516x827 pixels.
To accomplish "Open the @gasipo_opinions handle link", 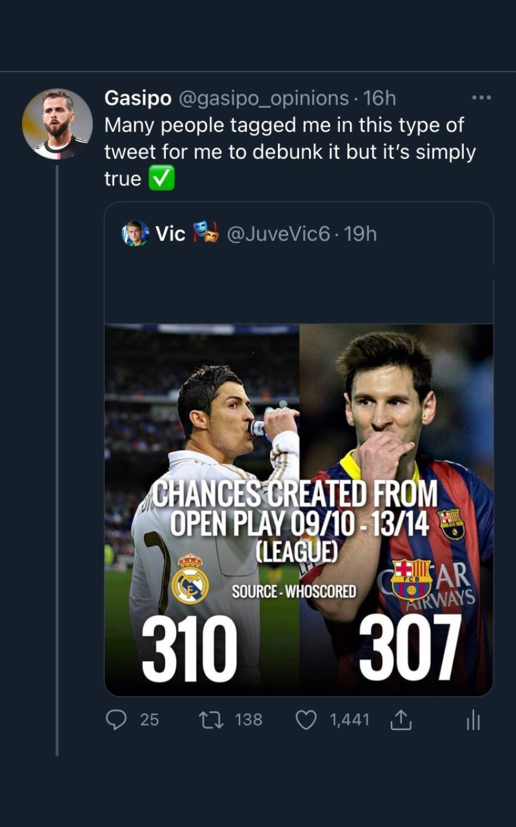I will point(263,98).
